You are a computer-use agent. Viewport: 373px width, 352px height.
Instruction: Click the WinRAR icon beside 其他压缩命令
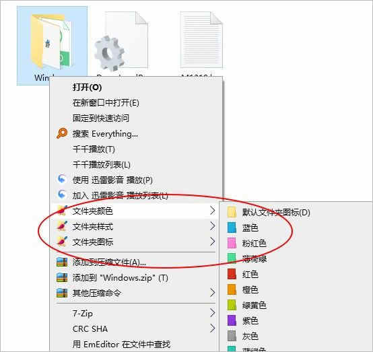point(62,293)
